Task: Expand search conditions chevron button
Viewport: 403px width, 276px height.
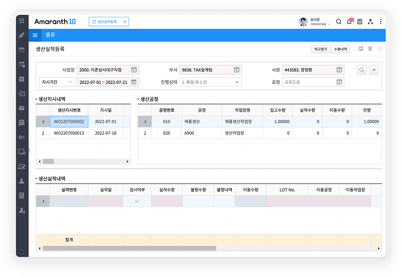Action: point(374,70)
